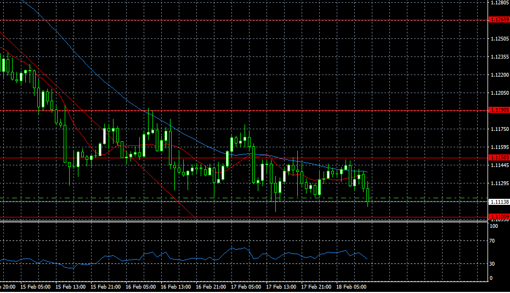Click the 15 Feb 05:00 time label
The image size is (510, 293).
coord(36,287)
